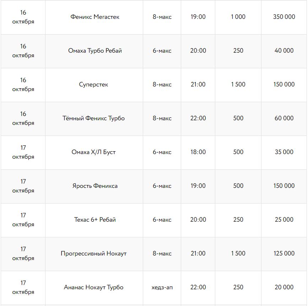The image size is (308, 306).
Task: Click the 1 000 buy-in value
Action: 238,17
